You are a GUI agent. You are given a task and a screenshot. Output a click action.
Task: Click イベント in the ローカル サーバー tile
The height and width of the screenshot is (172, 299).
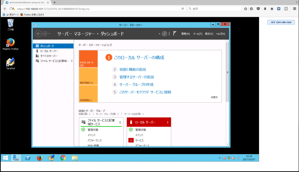click(x=139, y=135)
